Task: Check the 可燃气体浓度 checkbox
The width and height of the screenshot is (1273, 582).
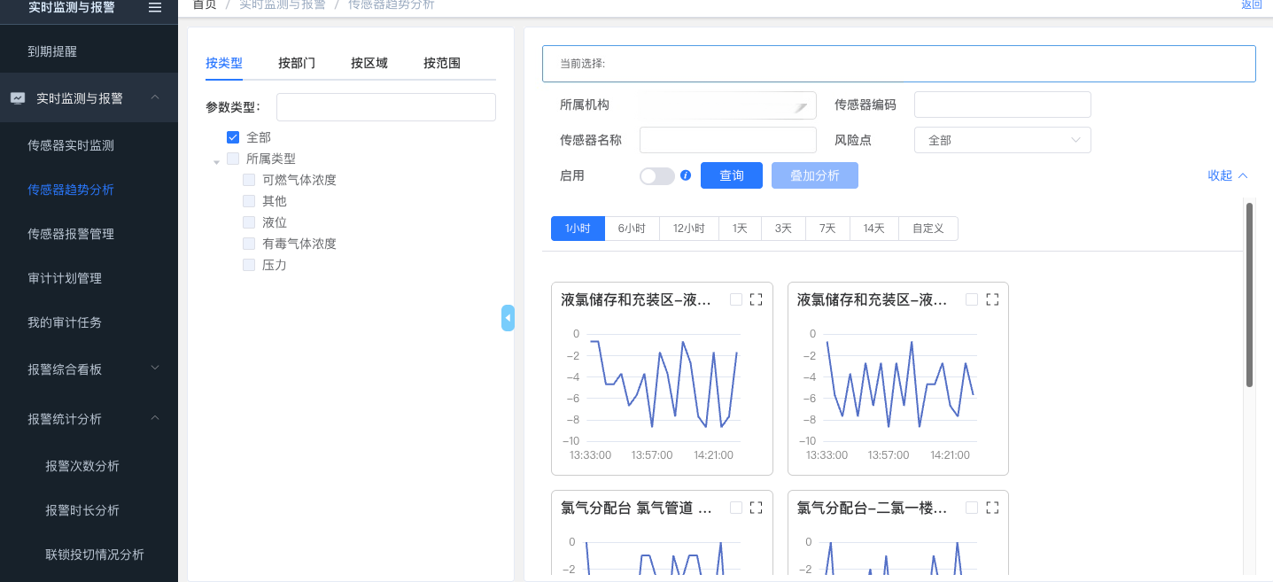Action: coord(249,180)
